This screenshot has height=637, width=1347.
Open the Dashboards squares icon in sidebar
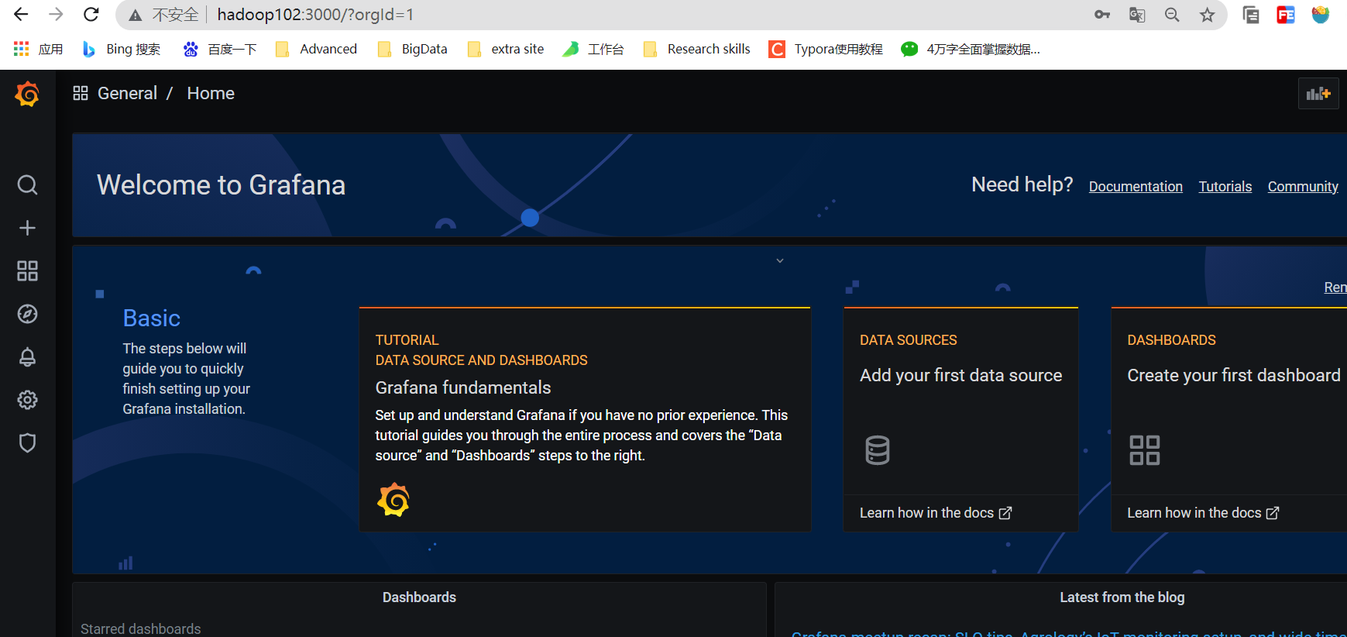tap(27, 270)
